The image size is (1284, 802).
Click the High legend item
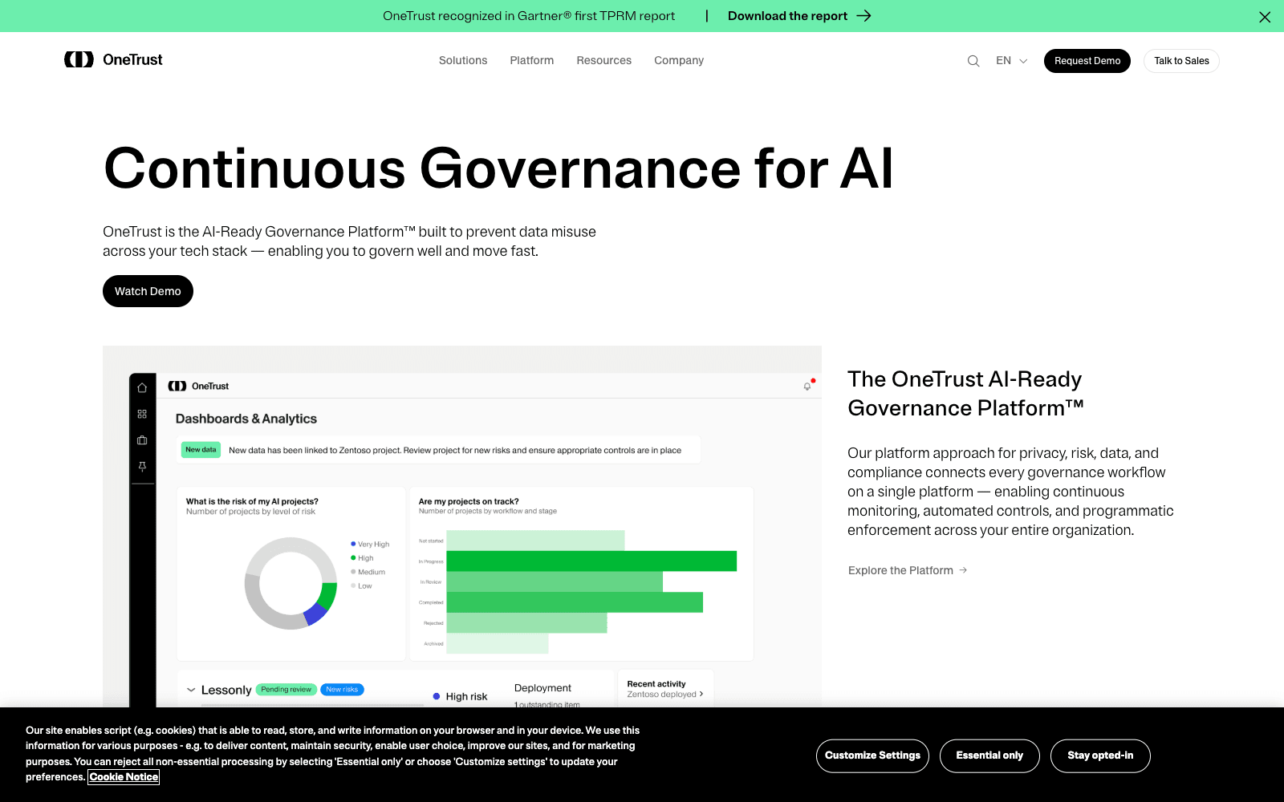pyautogui.click(x=362, y=558)
